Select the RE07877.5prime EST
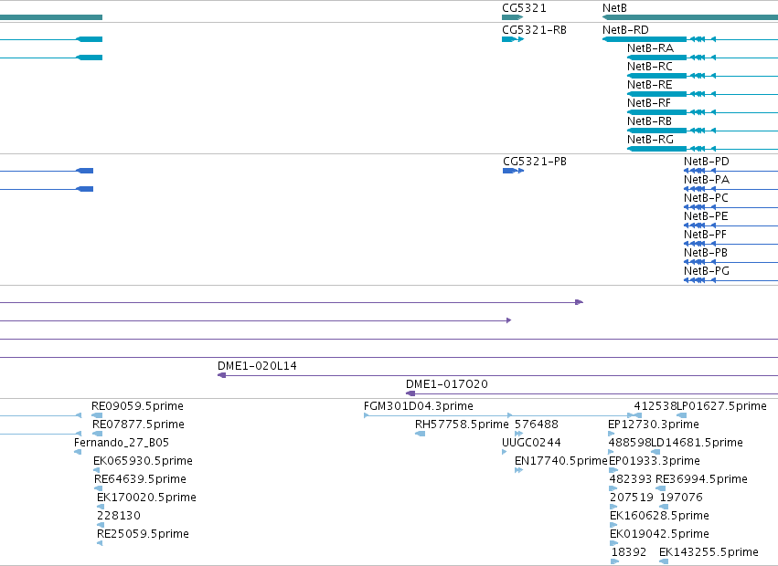This screenshot has height=566, width=778. pos(98,434)
